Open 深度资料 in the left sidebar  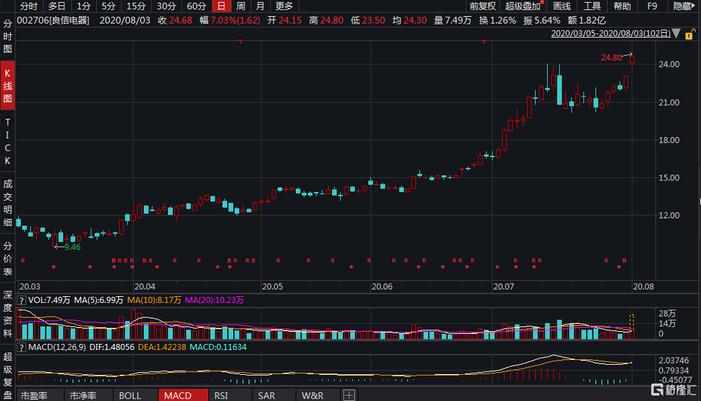pos(8,313)
